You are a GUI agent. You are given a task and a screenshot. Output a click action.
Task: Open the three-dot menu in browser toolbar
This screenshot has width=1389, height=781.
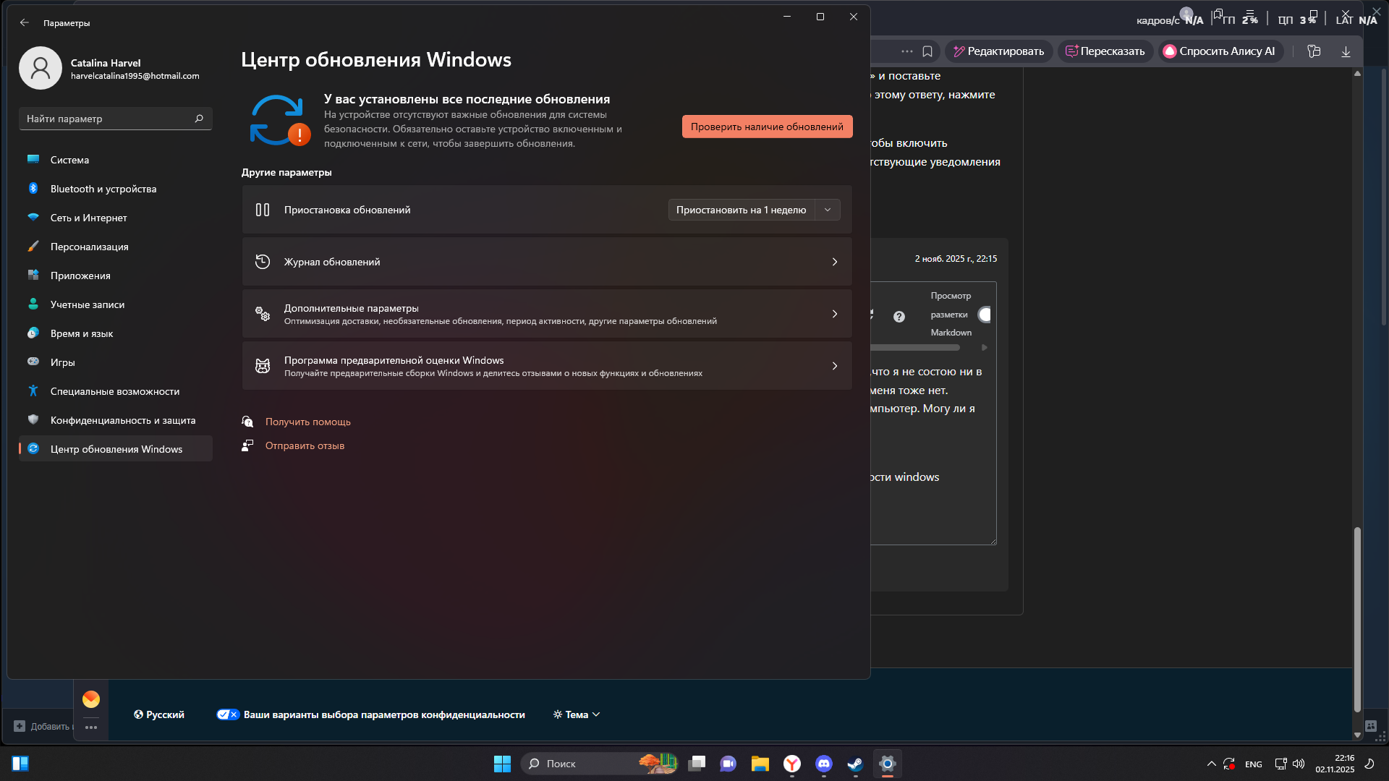point(906,51)
